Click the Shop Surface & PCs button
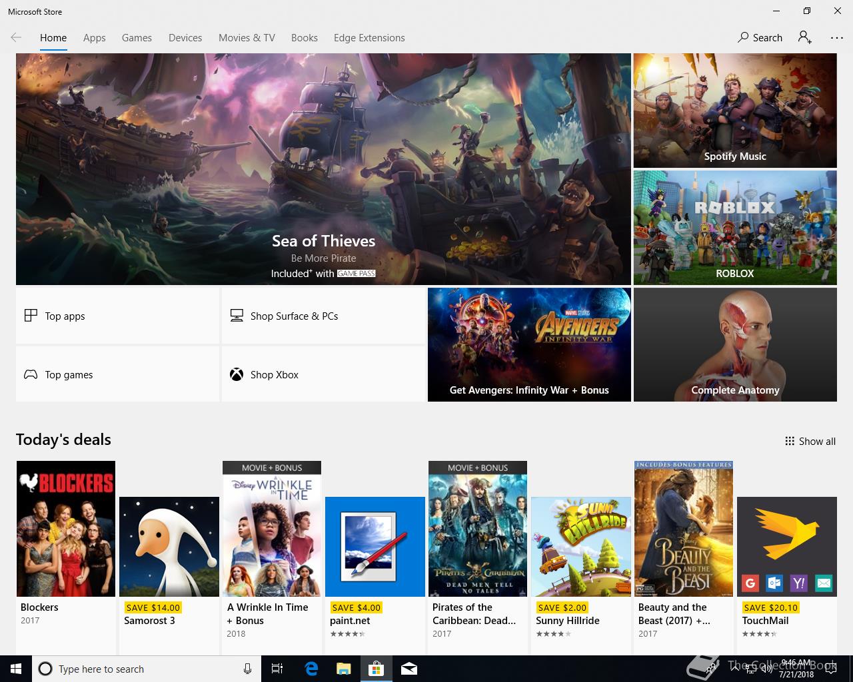This screenshot has height=682, width=853. [x=323, y=316]
